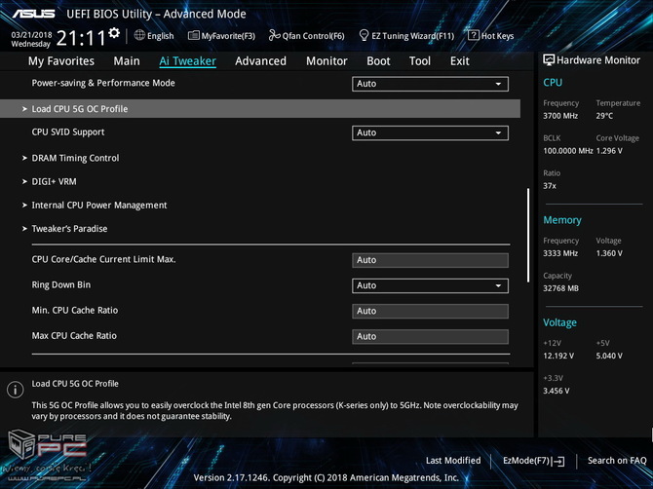Click the date 03/21/2018

(x=31, y=34)
